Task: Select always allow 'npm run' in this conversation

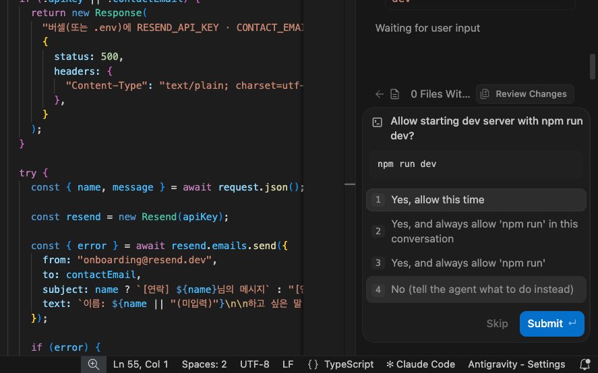Action: click(x=476, y=231)
